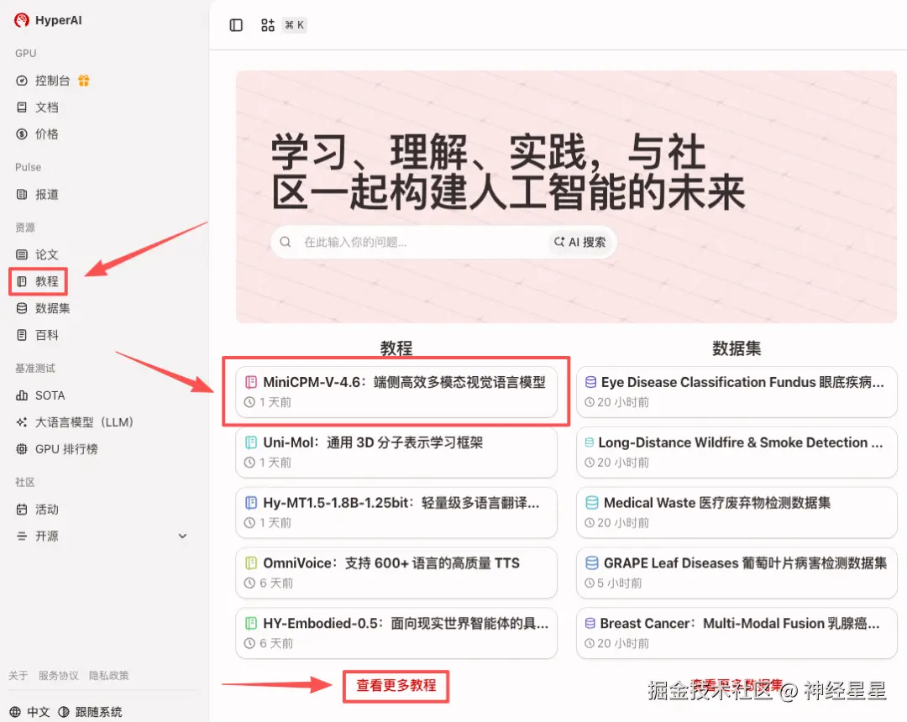The height and width of the screenshot is (722, 907).
Task: Click the 活动 calendar icon
Action: point(22,510)
